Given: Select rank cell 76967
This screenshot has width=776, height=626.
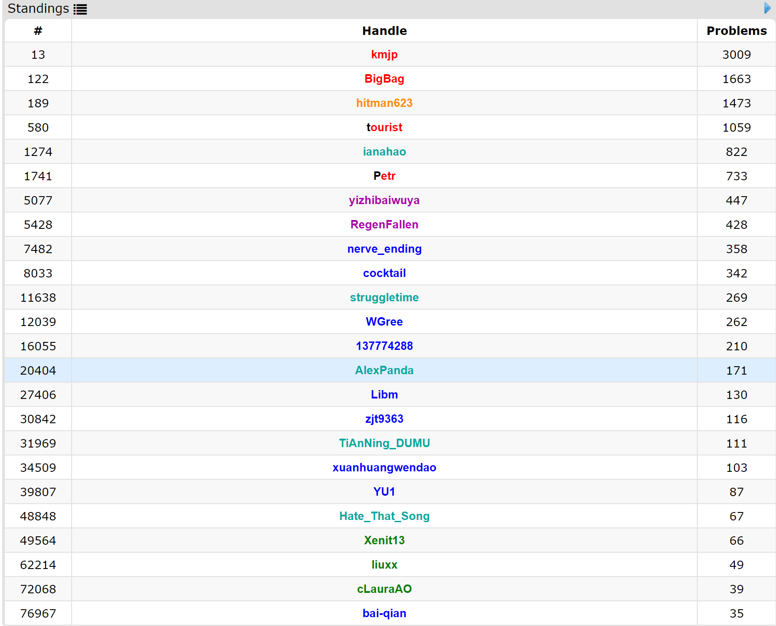Looking at the screenshot, I should [38, 614].
